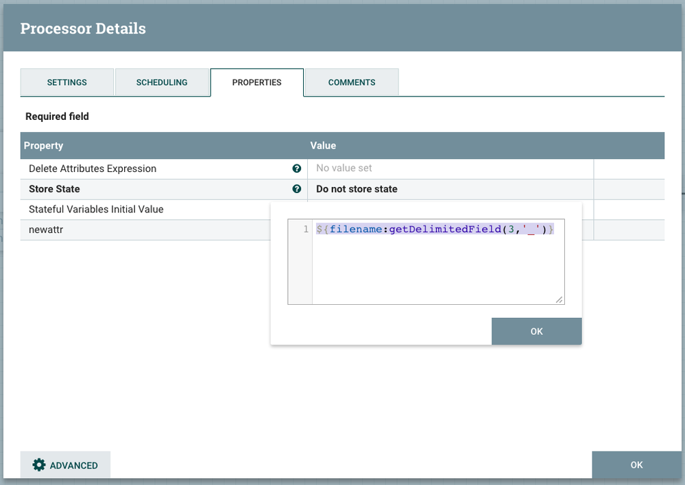Click the Value column header

click(x=323, y=146)
